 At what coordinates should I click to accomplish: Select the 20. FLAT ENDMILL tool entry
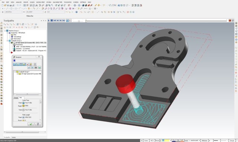click(31, 47)
